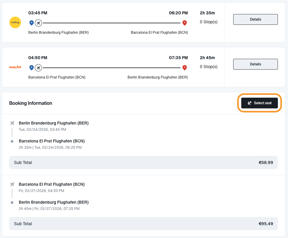Click Berlin Brandenburg destination label in easyJet card
Image resolution: width=288 pixels, height=238 pixels.
coord(158,77)
